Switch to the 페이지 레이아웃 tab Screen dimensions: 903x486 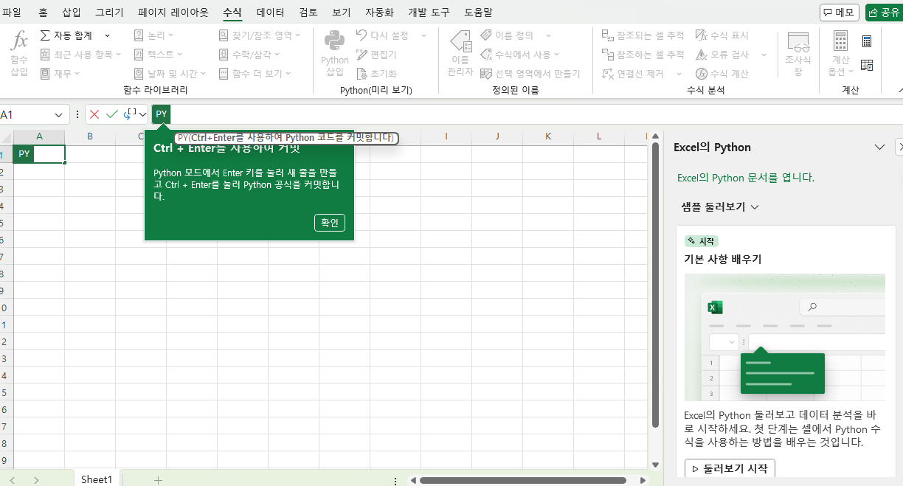tap(173, 13)
